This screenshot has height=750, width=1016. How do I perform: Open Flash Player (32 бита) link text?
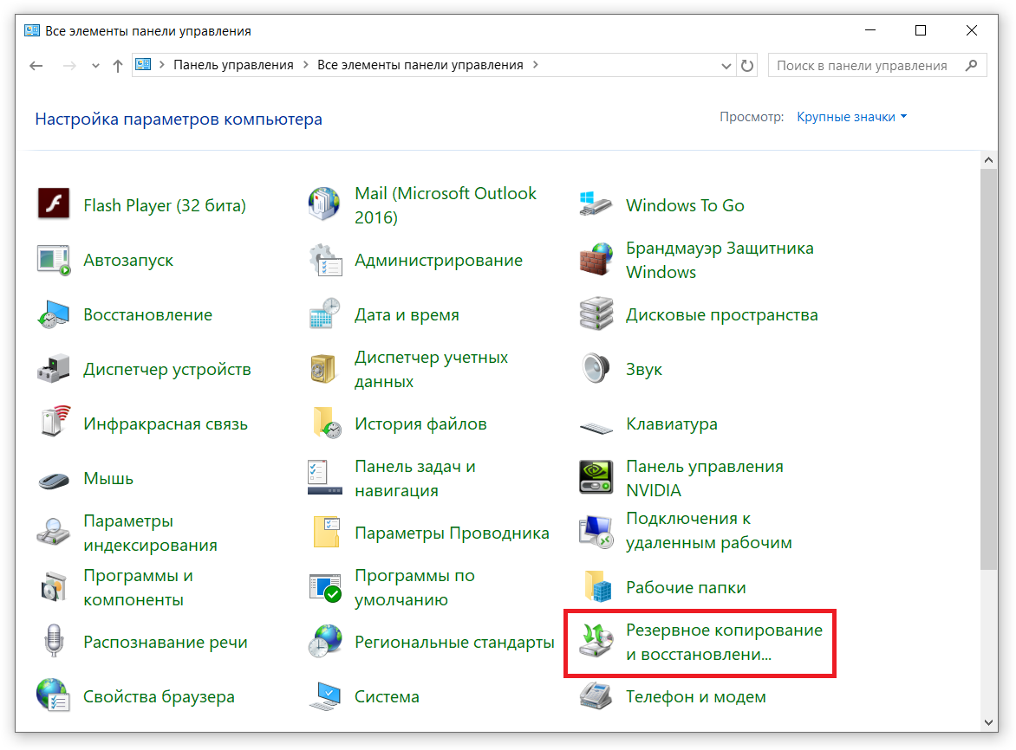point(165,206)
